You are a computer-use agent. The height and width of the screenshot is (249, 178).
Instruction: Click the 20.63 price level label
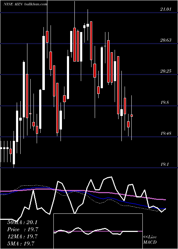(166, 40)
